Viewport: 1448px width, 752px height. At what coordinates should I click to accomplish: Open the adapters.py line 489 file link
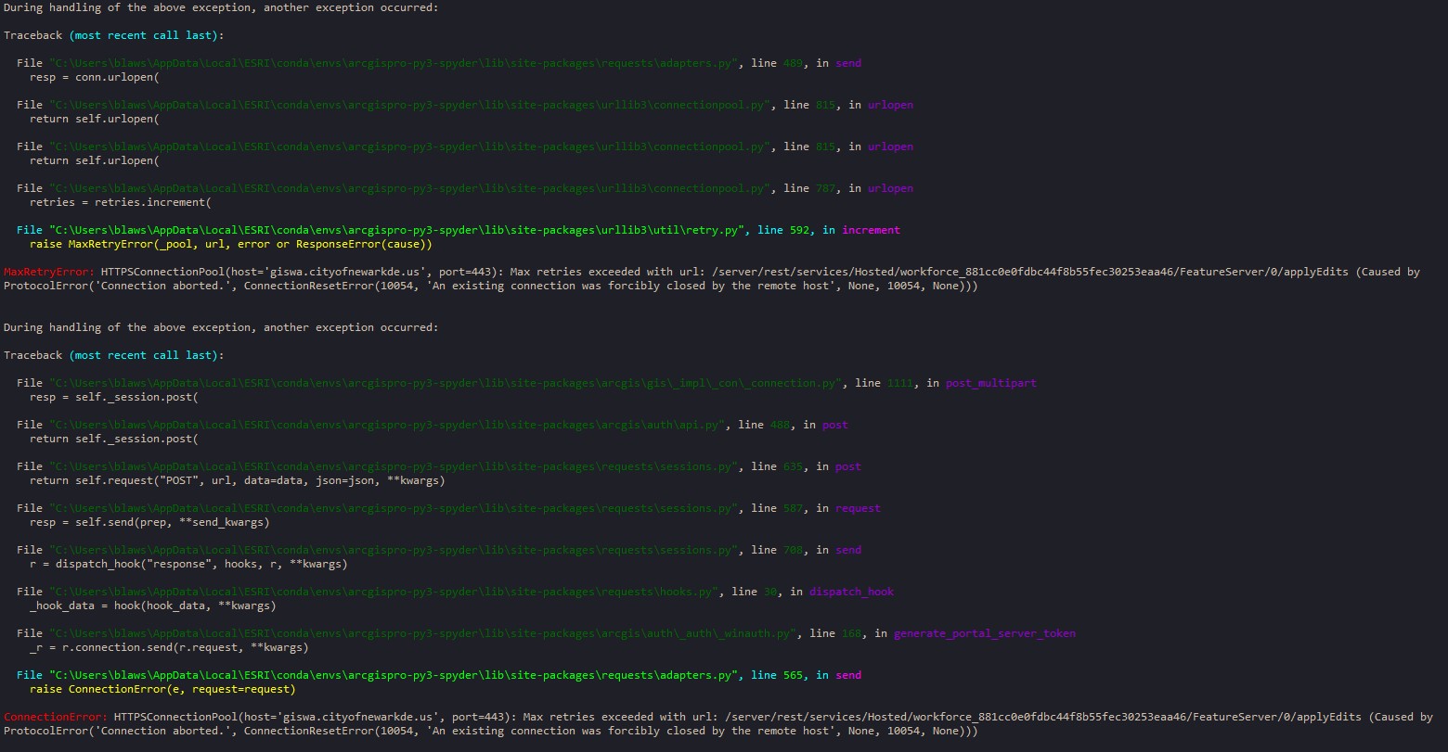coord(394,63)
